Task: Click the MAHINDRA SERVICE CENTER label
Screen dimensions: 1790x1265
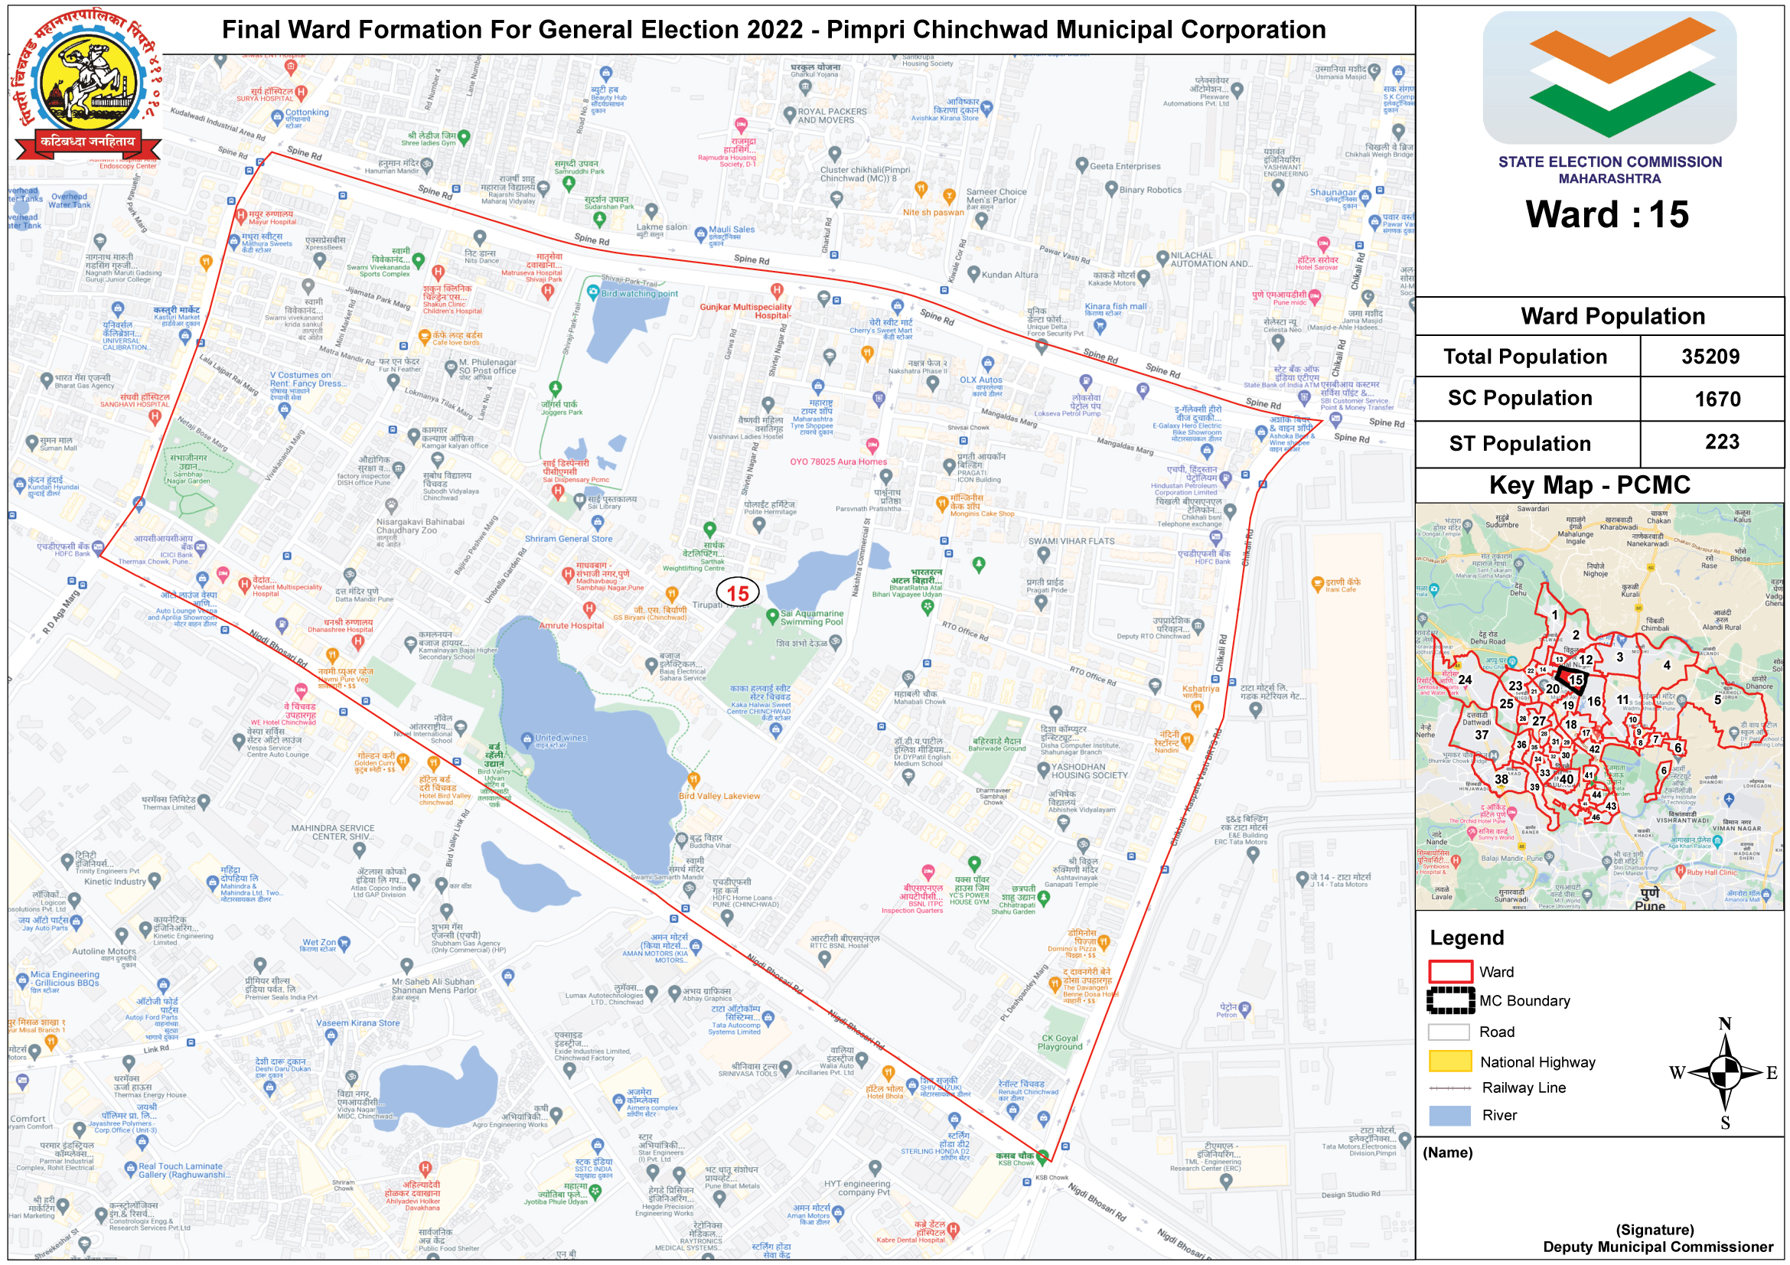Action: (x=333, y=833)
